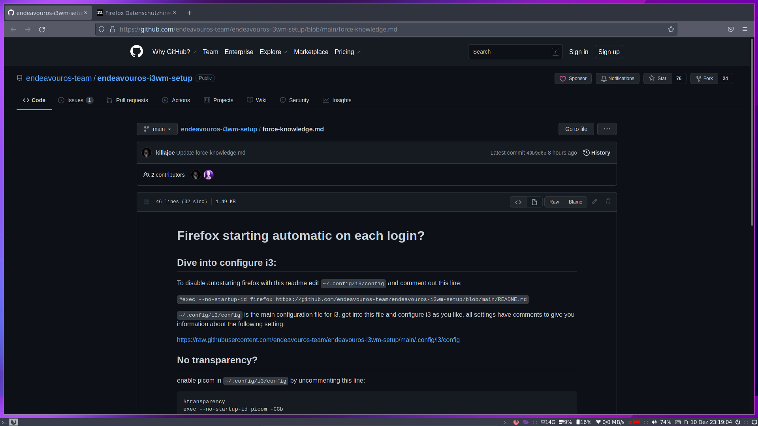Display the source blob view
The width and height of the screenshot is (758, 426).
point(518,202)
